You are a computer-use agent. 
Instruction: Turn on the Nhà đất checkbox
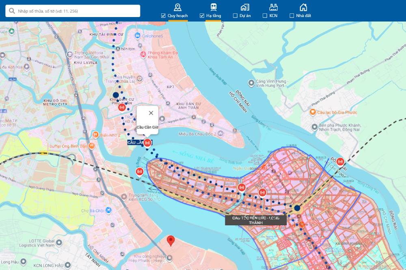292,16
